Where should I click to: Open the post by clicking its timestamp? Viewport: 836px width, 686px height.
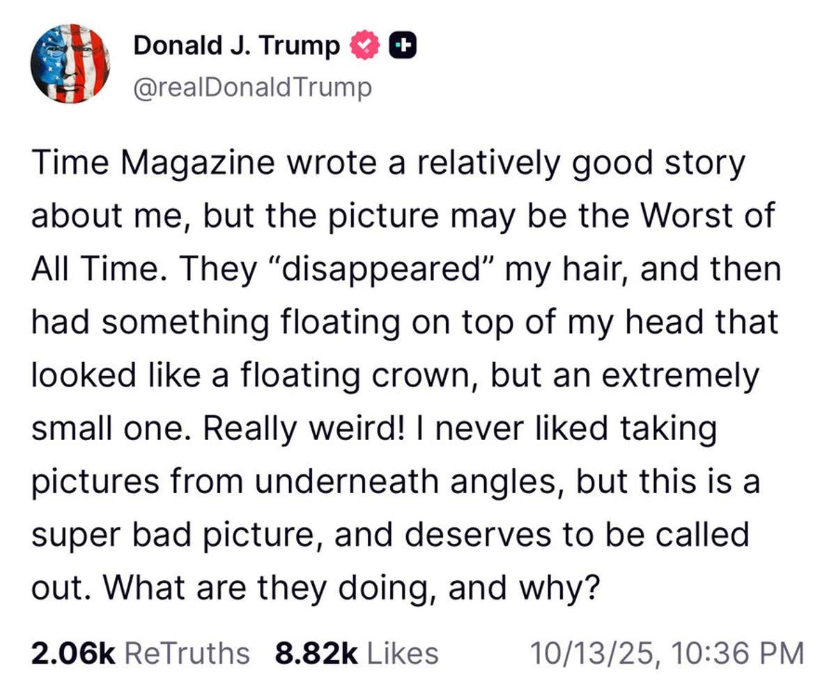665,653
